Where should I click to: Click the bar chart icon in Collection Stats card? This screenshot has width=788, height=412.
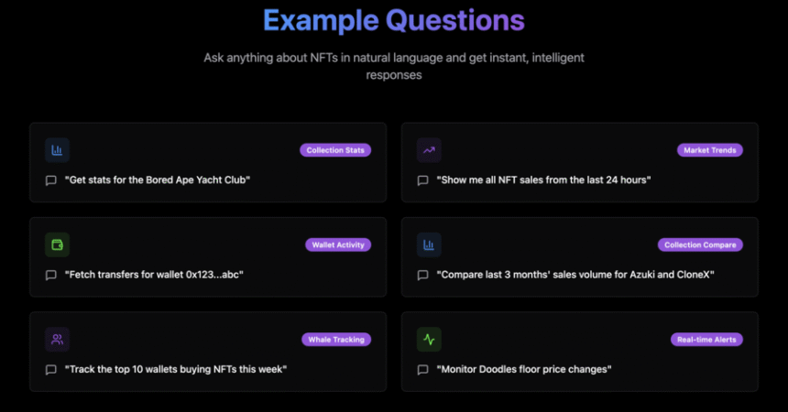[57, 150]
